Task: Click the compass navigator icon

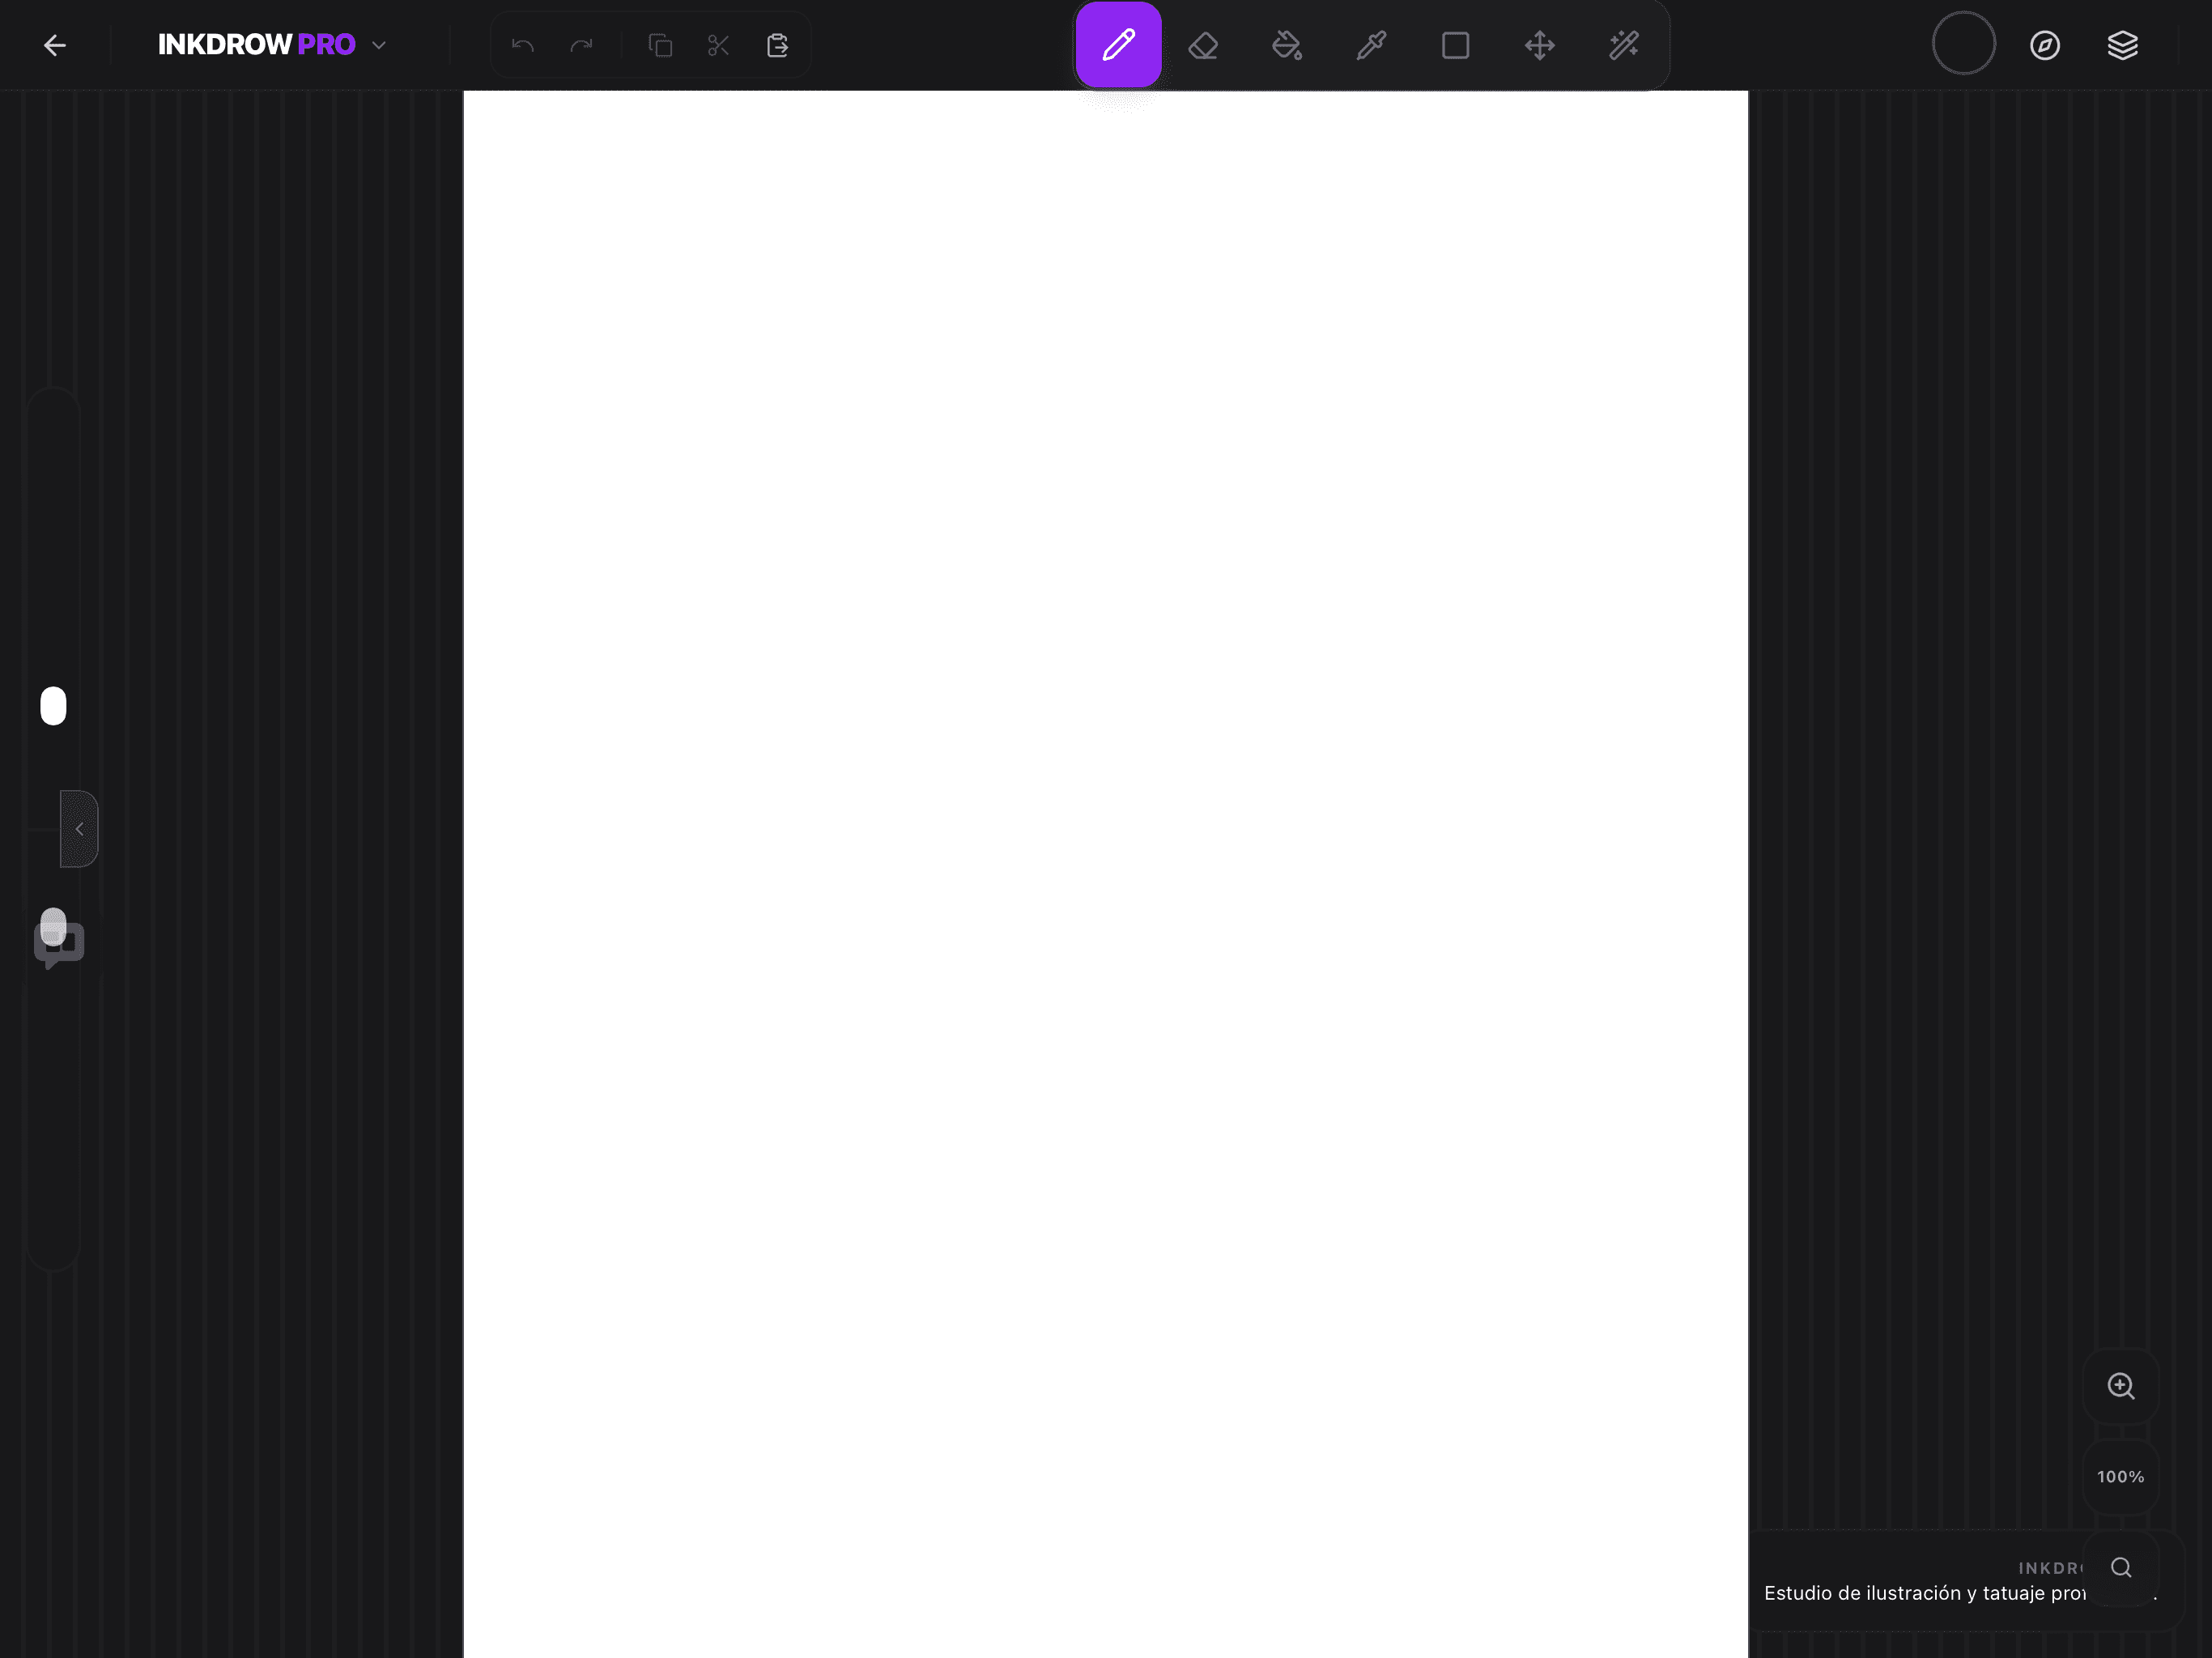Action: (x=2044, y=45)
